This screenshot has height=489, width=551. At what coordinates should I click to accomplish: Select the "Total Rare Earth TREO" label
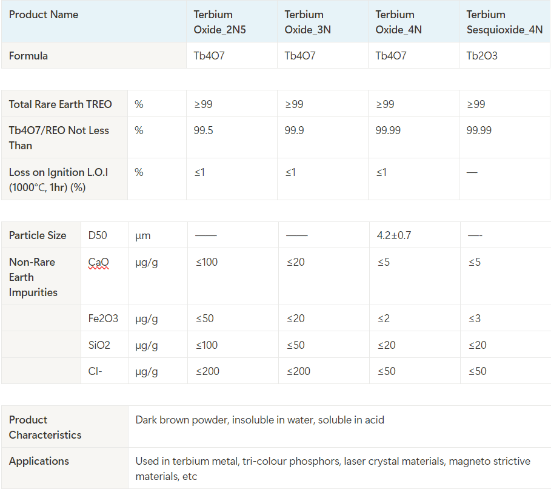click(61, 104)
